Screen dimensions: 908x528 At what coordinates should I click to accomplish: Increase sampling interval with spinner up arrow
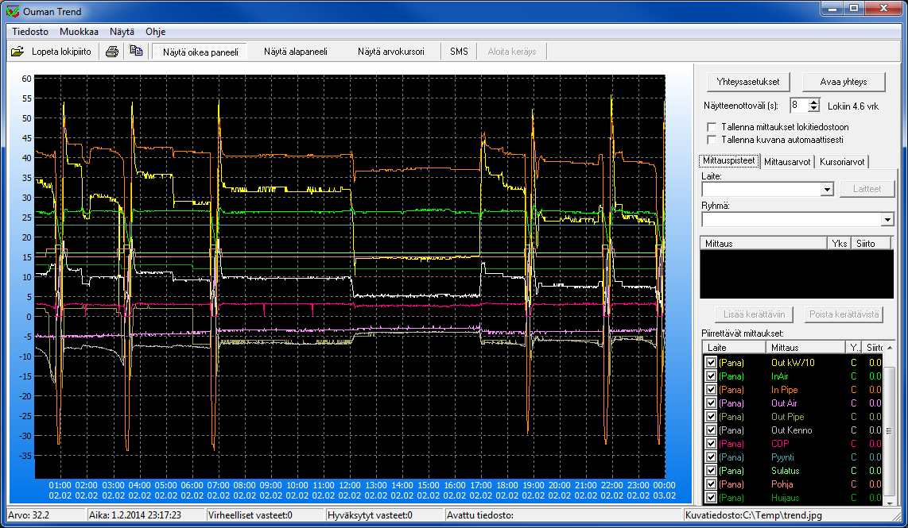pyautogui.click(x=813, y=102)
